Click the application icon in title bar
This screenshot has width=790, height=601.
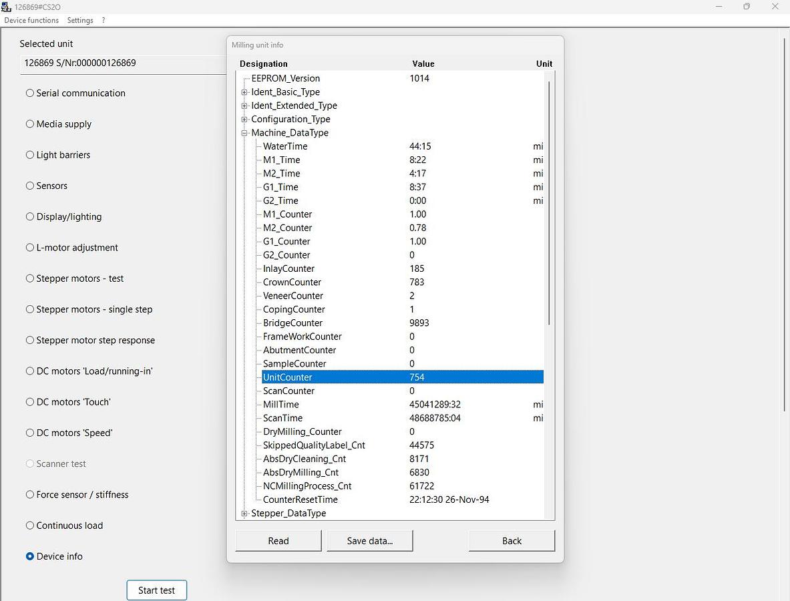pyautogui.click(x=7, y=7)
